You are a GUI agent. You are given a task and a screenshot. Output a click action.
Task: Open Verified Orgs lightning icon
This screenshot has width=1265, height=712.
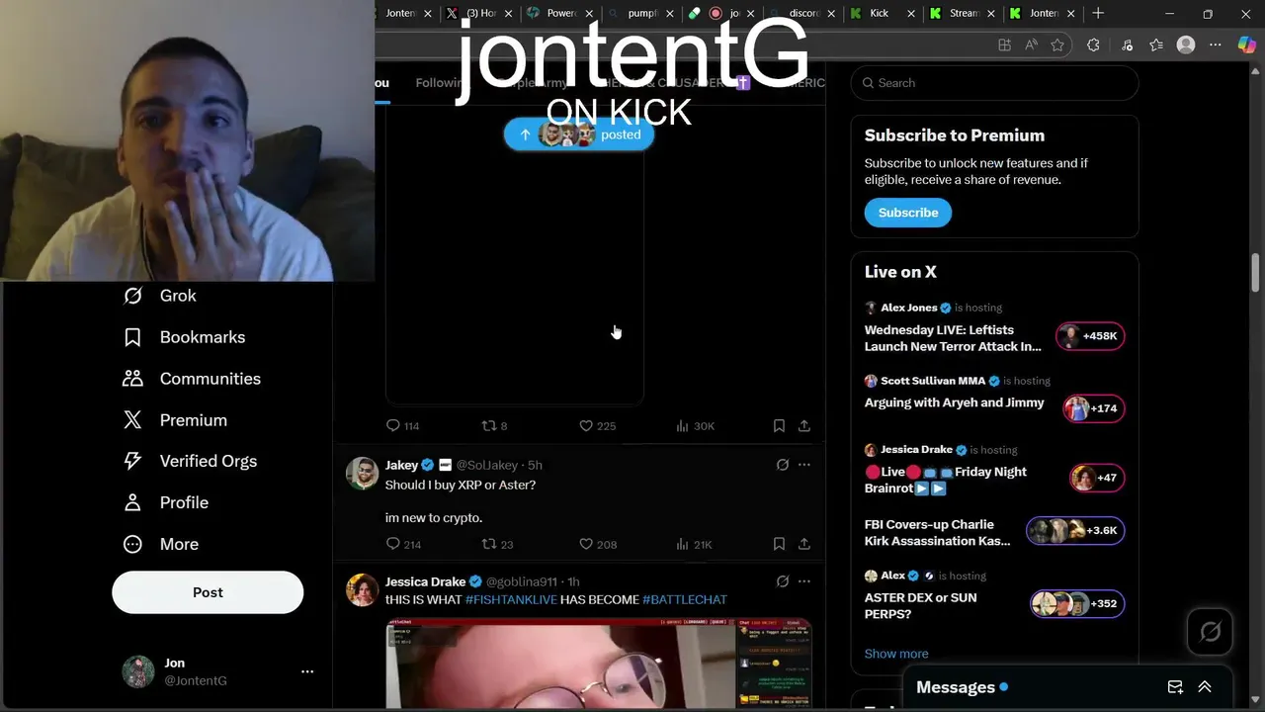tap(132, 461)
